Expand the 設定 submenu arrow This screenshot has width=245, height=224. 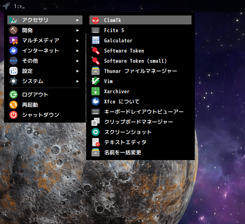click(x=78, y=71)
